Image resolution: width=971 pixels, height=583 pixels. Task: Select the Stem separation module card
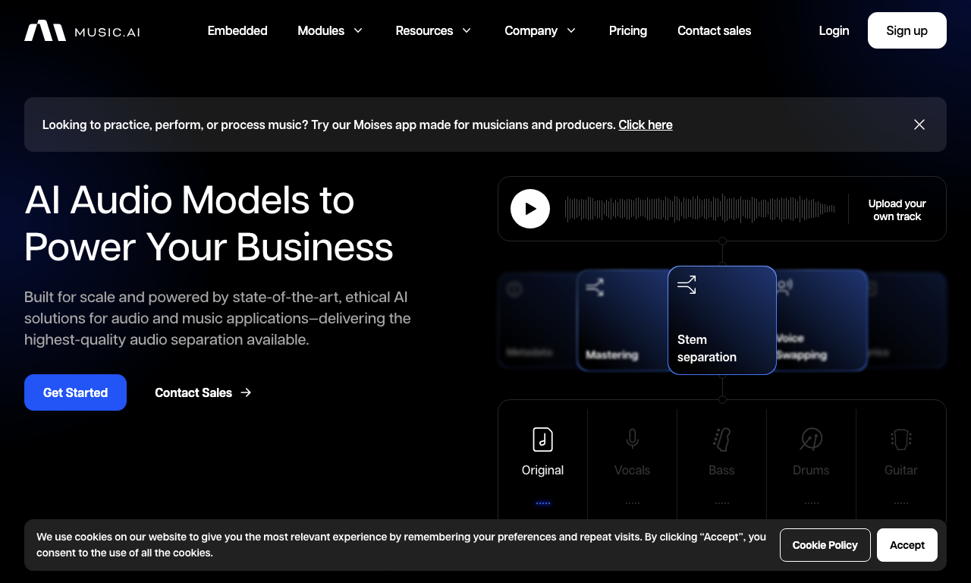point(722,320)
